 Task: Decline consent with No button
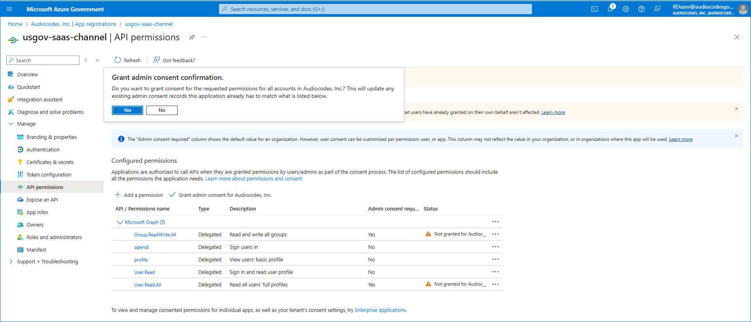[x=162, y=110]
